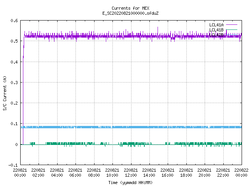Click the x-axis tick 220821 04:00

click(x=57, y=173)
